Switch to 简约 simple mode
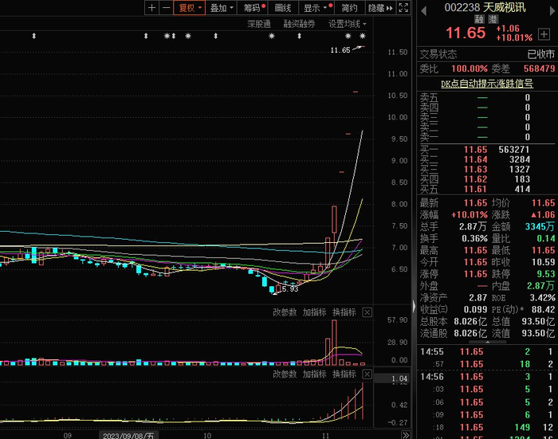The height and width of the screenshot is (439, 558). pyautogui.click(x=349, y=8)
